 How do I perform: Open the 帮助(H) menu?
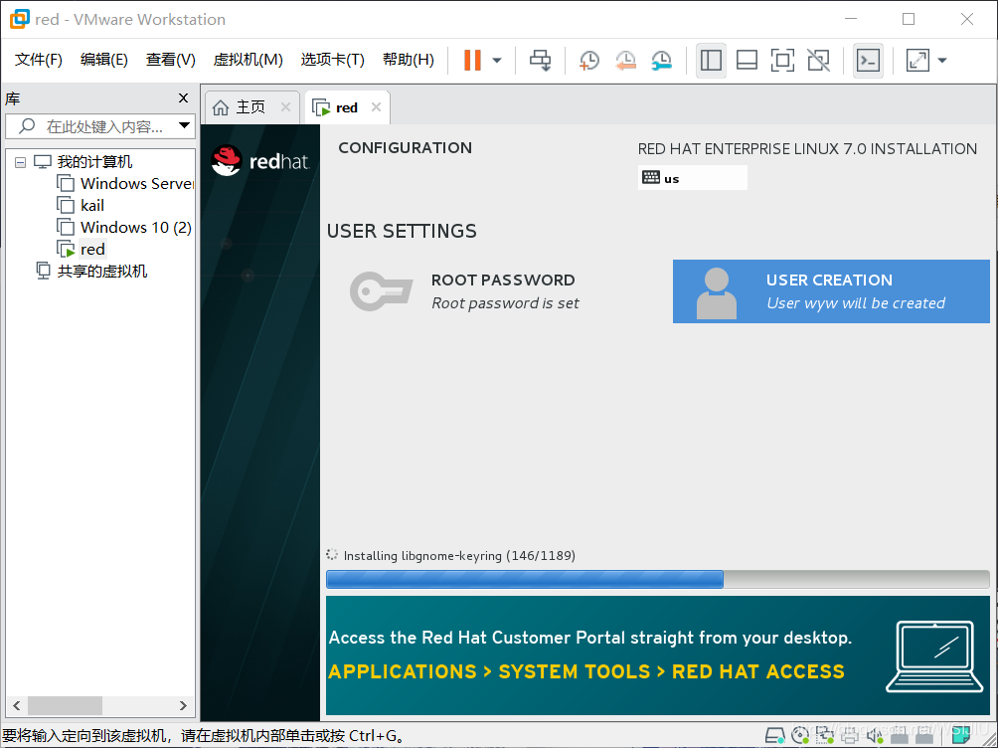[408, 60]
